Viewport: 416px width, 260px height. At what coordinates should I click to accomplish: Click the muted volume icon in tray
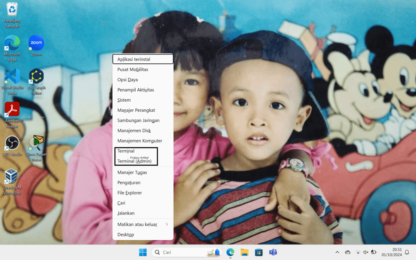coord(366,252)
